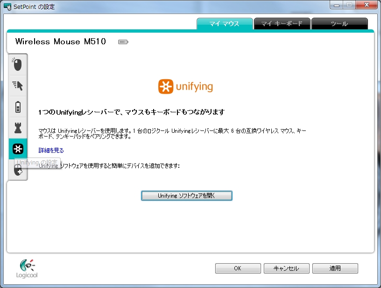Screen dimensions: 381x288
Task: Open the add mouse device icon
Action: tap(18, 170)
